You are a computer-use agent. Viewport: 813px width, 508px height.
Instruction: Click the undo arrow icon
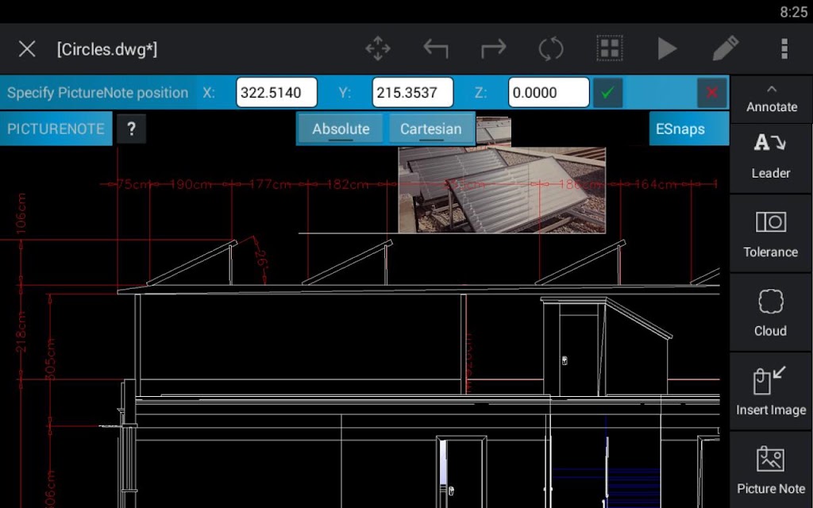coord(436,48)
